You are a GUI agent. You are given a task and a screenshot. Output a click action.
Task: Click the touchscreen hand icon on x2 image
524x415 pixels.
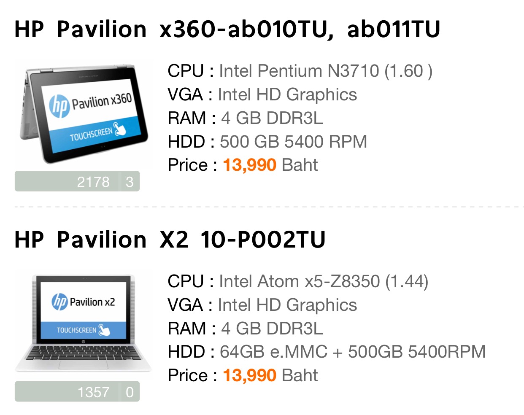[104, 330]
